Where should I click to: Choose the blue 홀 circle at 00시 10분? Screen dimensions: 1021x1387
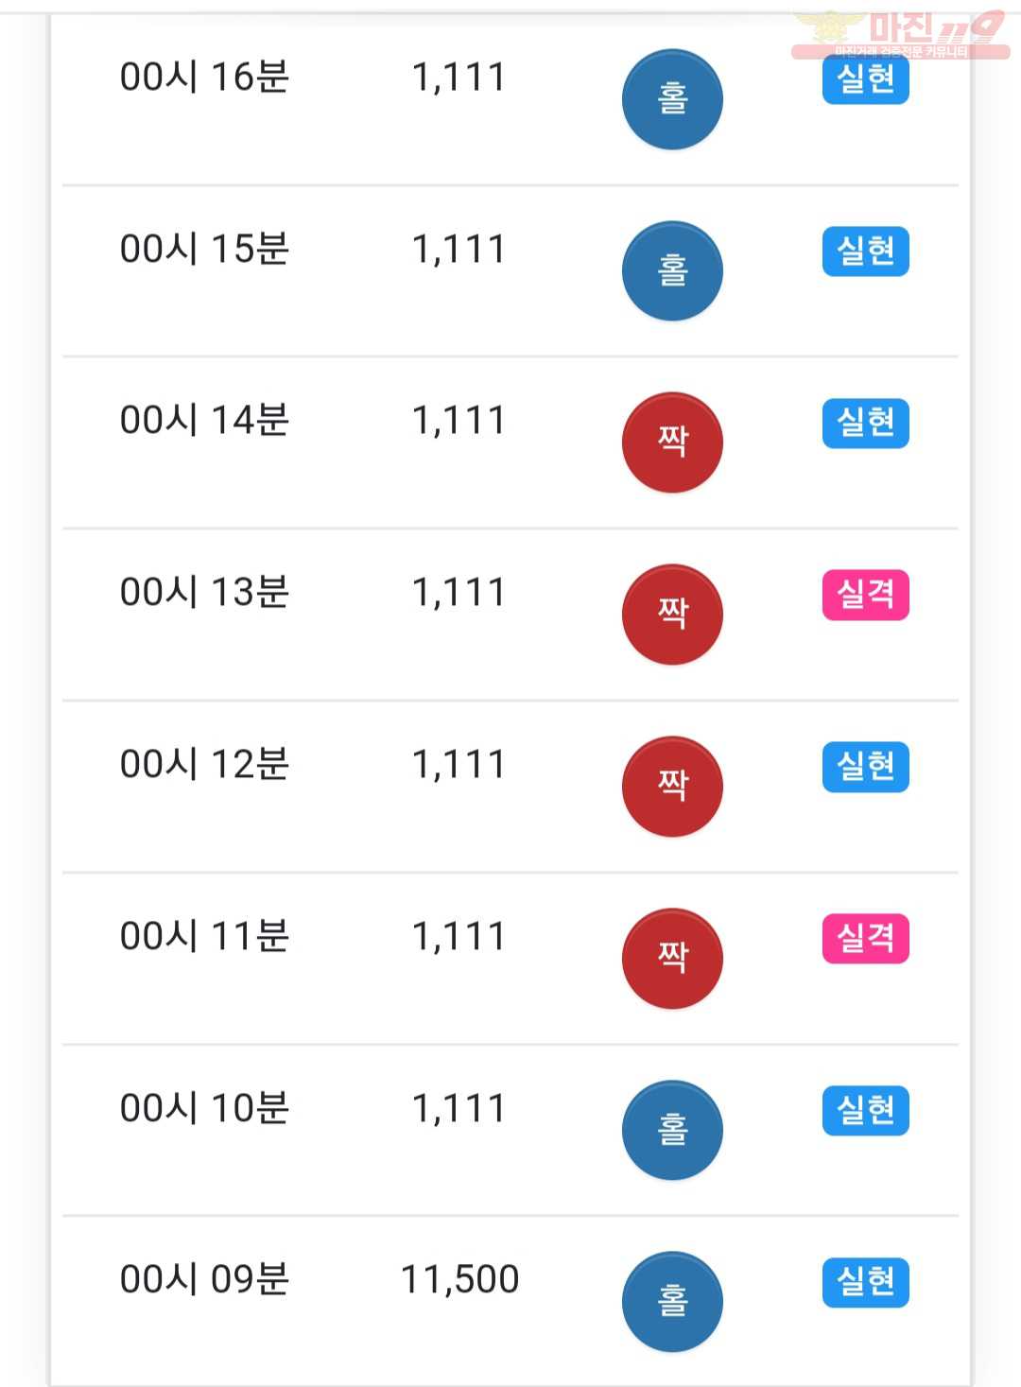672,1130
